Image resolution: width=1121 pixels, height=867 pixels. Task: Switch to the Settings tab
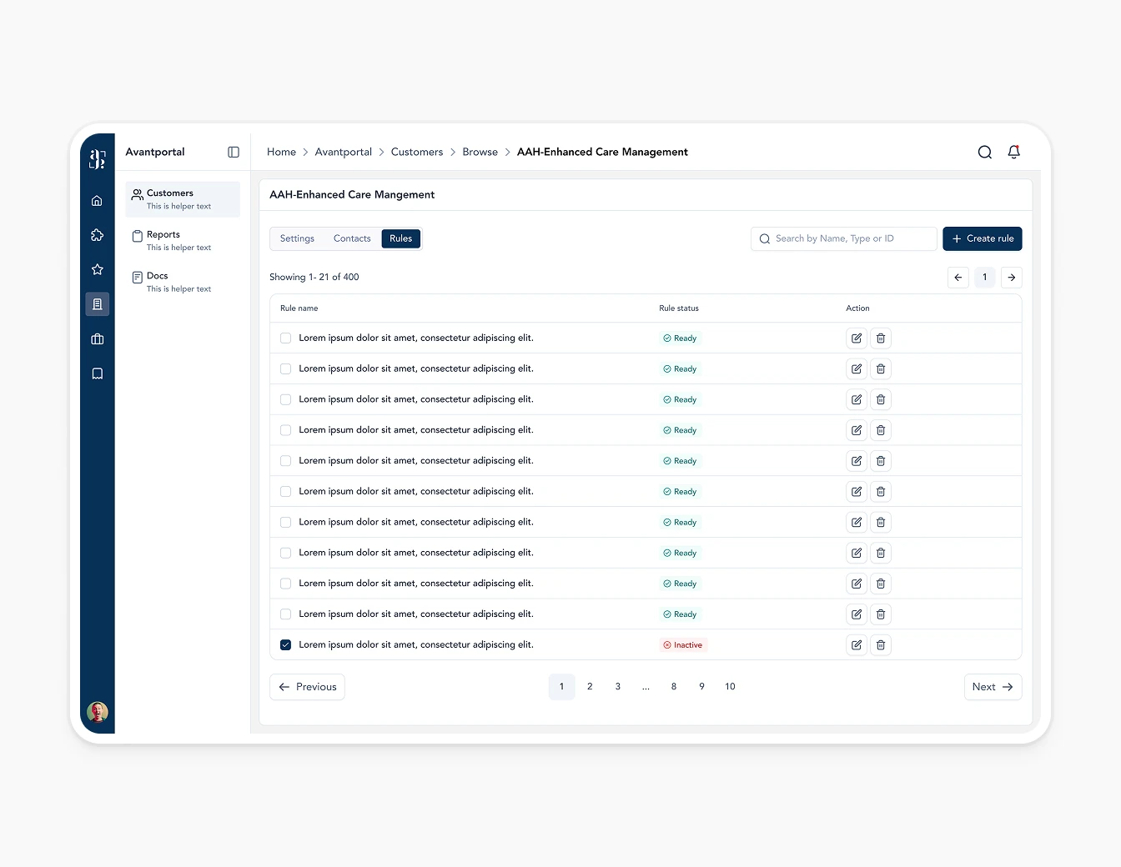pos(297,238)
